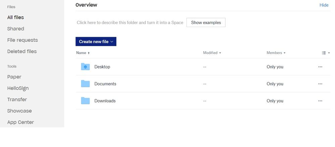The width and height of the screenshot is (335, 147).
Task: Expand the Create new file dropdown
Action: pyautogui.click(x=112, y=42)
